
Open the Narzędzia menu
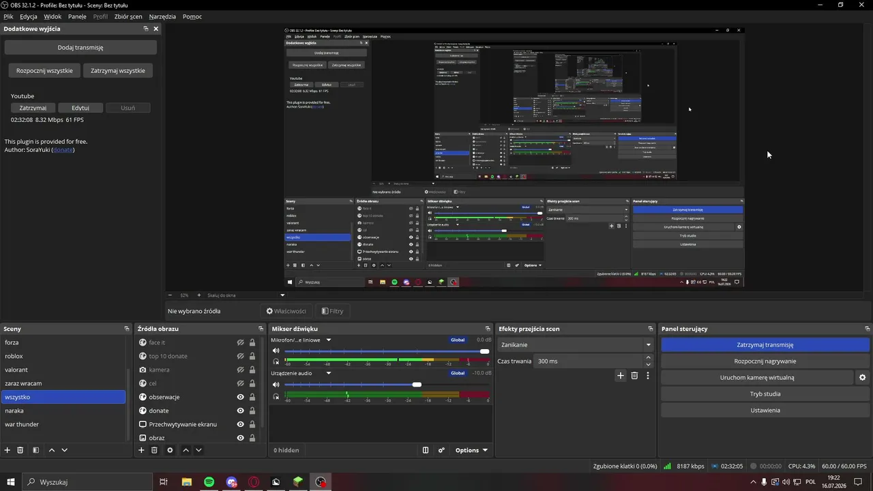coord(162,16)
